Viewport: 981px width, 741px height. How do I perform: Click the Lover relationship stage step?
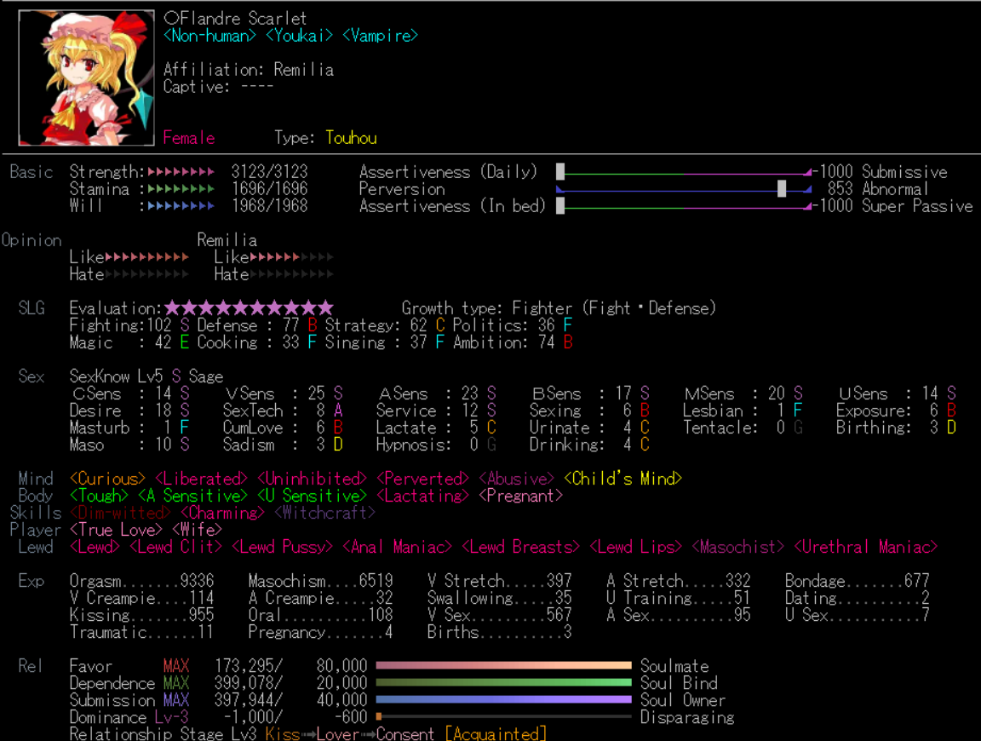coord(338,733)
